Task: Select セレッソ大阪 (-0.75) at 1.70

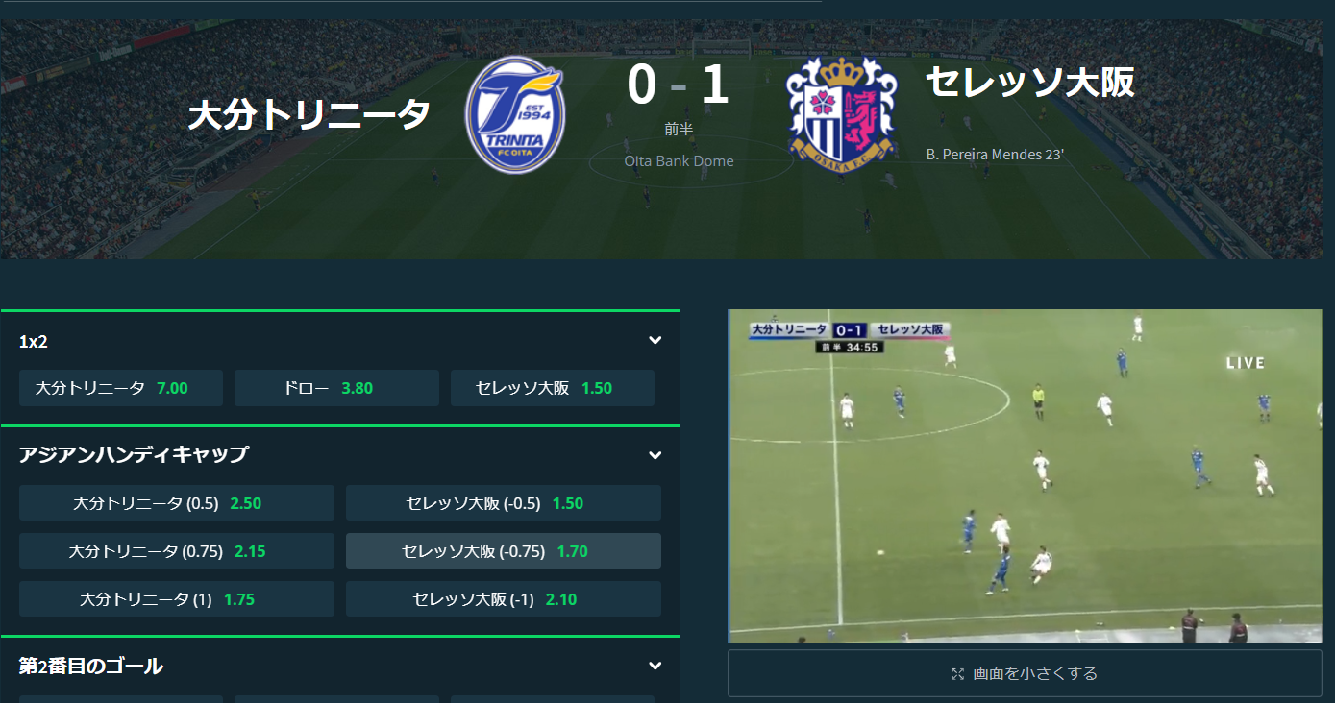Action: (x=504, y=551)
